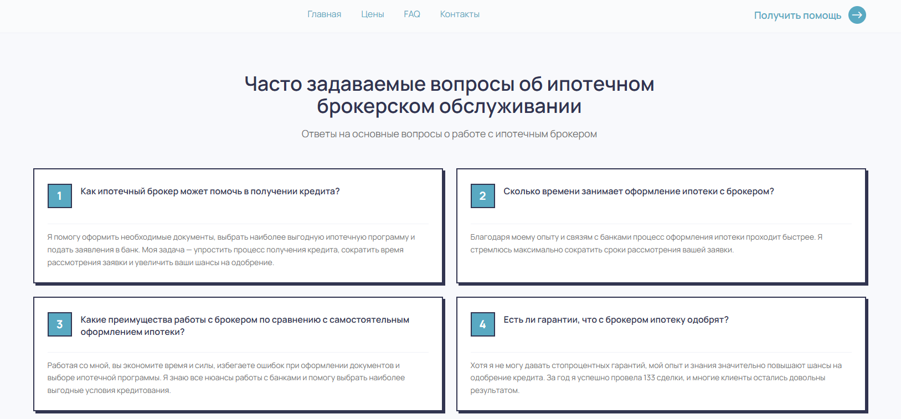Click the number 1 badge icon
The height and width of the screenshot is (419, 901).
click(x=60, y=196)
